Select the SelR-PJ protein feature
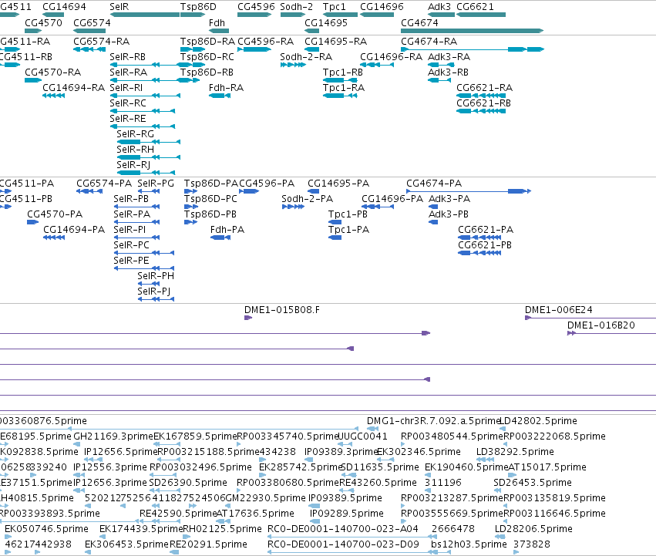Screen dimensions: 656x556 [x=156, y=299]
